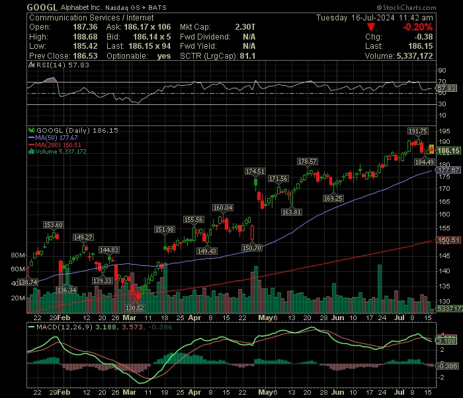Click the Fwd Dividend N/A value
The width and height of the screenshot is (463, 398).
point(249,37)
